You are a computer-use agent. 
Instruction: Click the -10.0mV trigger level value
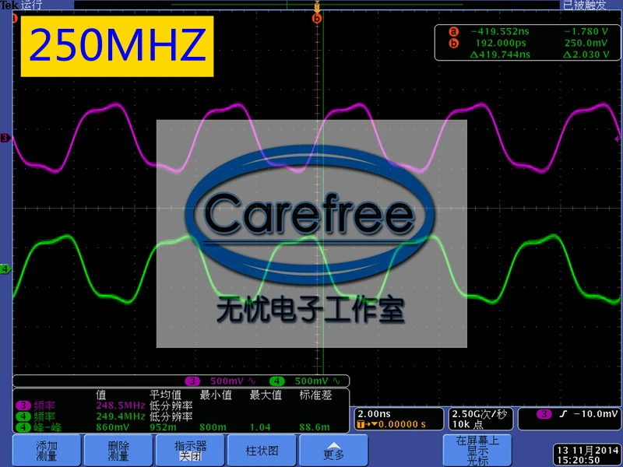pos(596,414)
